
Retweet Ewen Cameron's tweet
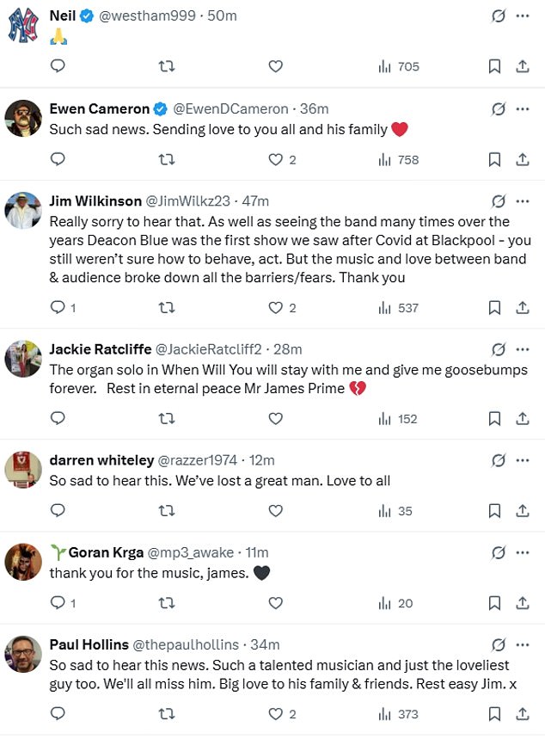click(167, 159)
